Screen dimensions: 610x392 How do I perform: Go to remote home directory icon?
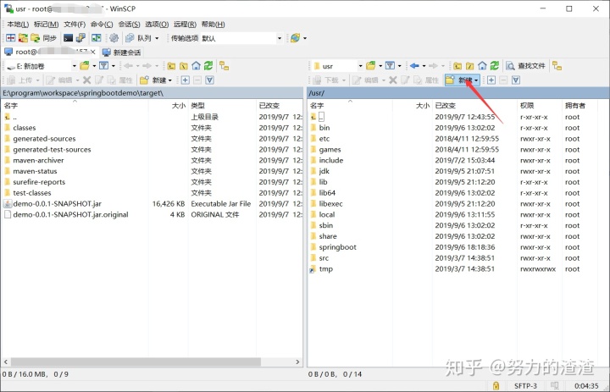click(x=482, y=66)
